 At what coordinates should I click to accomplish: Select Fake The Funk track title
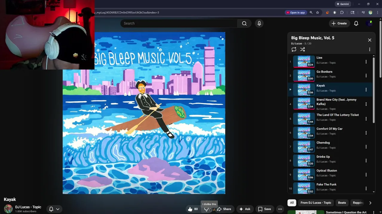point(326,185)
